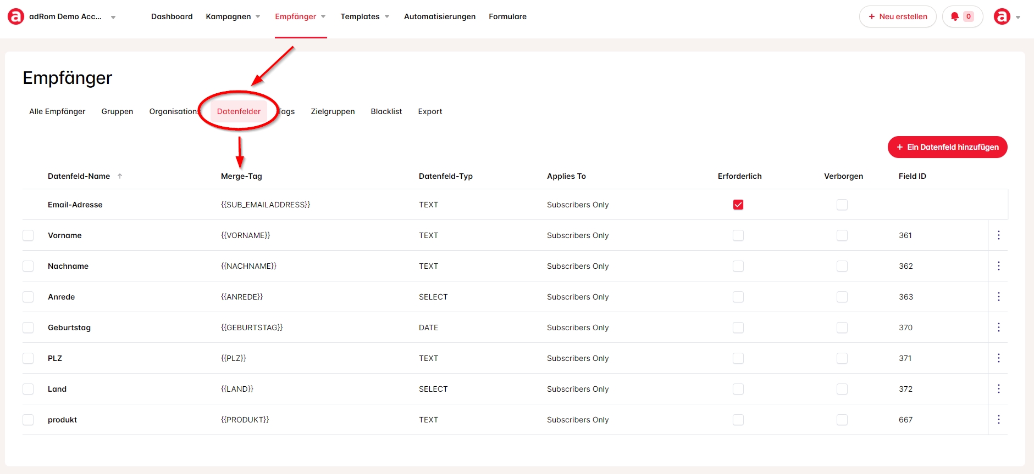Select the Anrede row checkbox
This screenshot has width=1034, height=474.
point(28,297)
